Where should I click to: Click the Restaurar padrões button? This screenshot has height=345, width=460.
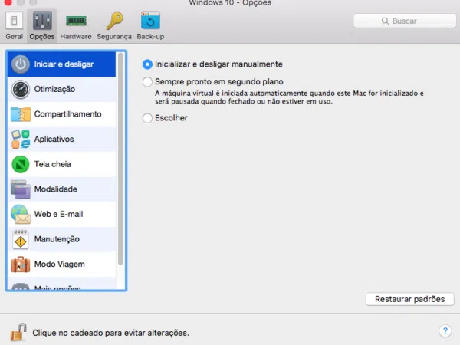click(x=410, y=299)
